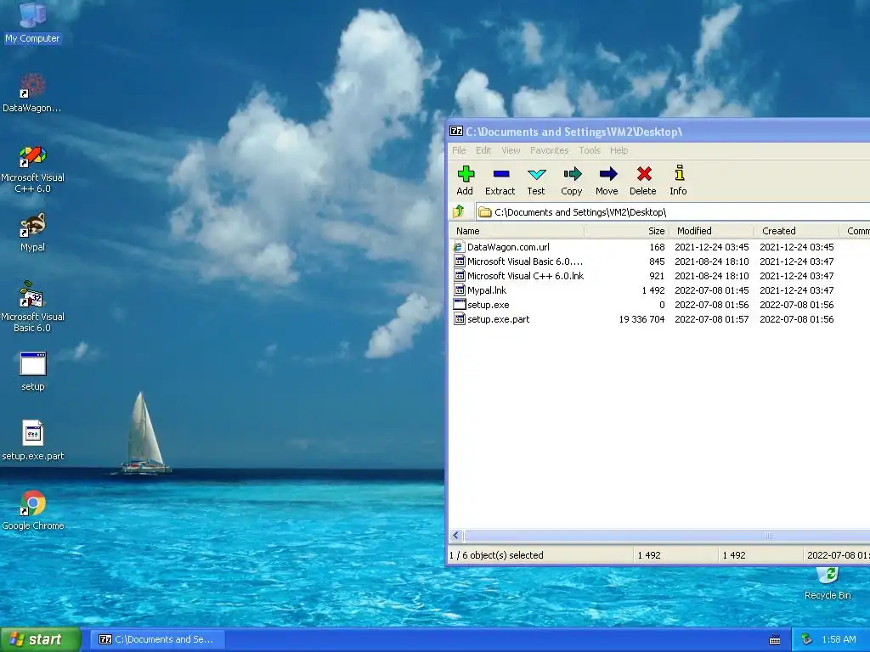The width and height of the screenshot is (870, 652).
Task: Open the Edit menu
Action: (x=483, y=150)
